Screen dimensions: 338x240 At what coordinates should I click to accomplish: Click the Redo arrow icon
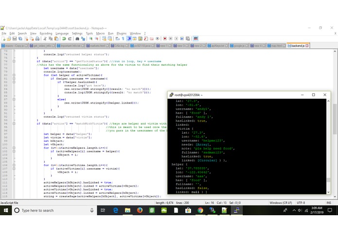70,39
